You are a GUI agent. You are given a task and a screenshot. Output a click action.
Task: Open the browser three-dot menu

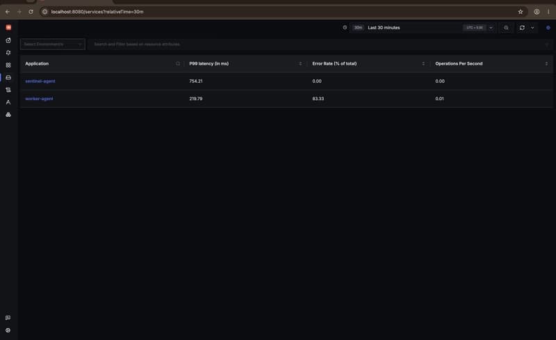pos(548,12)
